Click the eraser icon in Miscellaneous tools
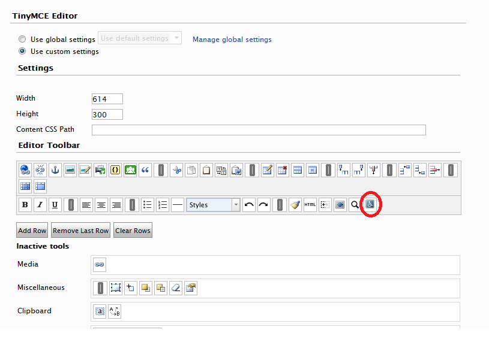The height and width of the screenshot is (360, 489). 175,288
